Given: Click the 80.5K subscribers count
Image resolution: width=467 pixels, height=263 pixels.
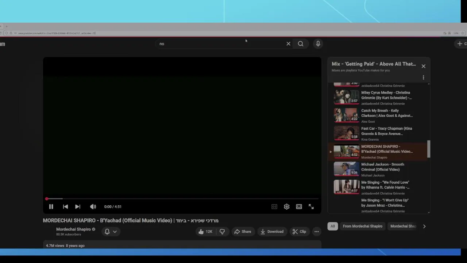Looking at the screenshot, I should (x=69, y=235).
